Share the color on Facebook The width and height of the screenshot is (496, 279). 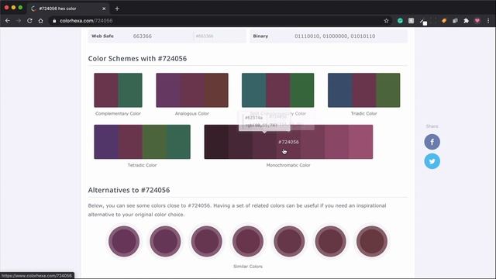tap(432, 142)
